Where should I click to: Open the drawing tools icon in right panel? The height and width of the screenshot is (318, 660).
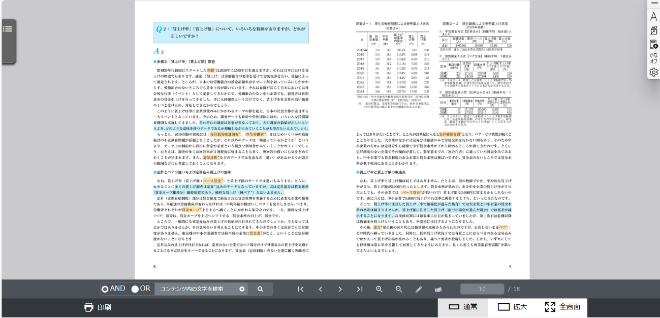654,30
